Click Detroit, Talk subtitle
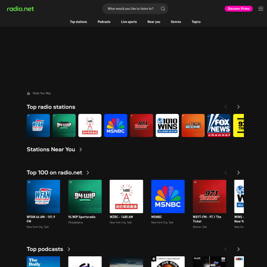Viewport: 267px width, 267px height. point(200,227)
